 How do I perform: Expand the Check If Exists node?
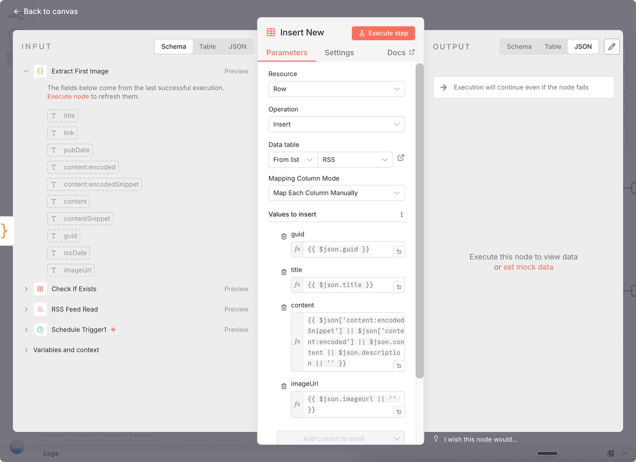pyautogui.click(x=26, y=289)
